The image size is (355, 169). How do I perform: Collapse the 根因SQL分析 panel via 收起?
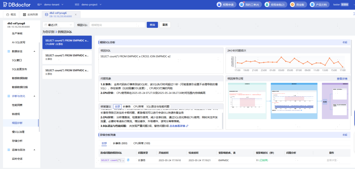[345, 42]
